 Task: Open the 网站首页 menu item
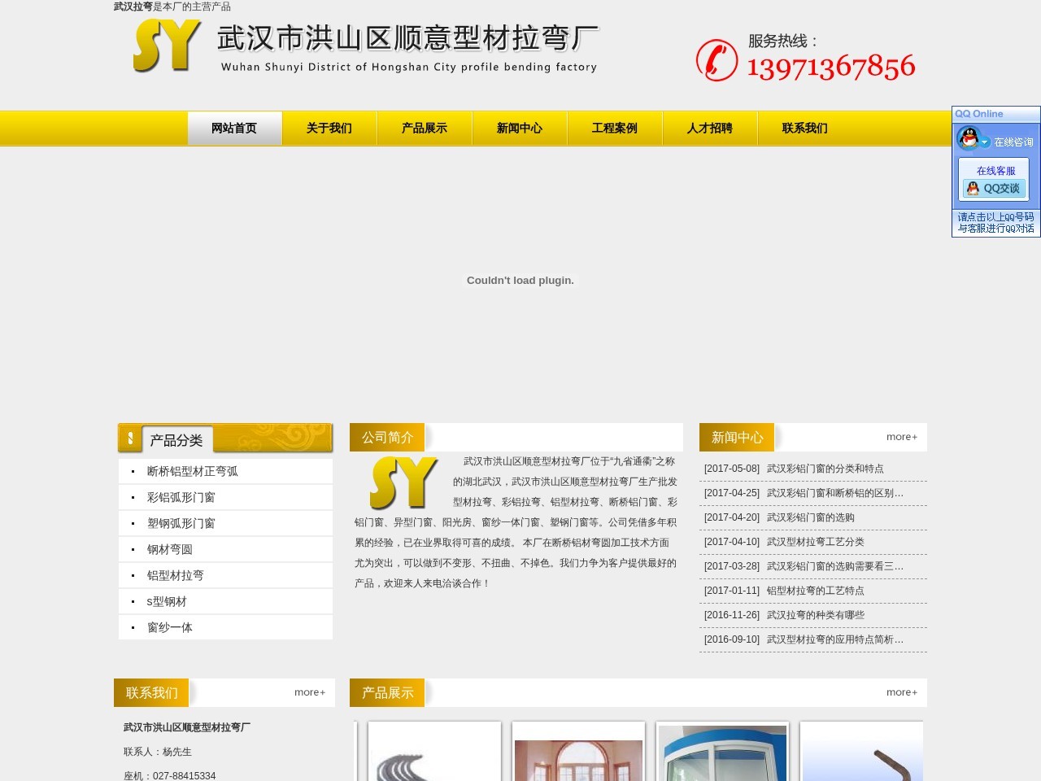click(234, 129)
